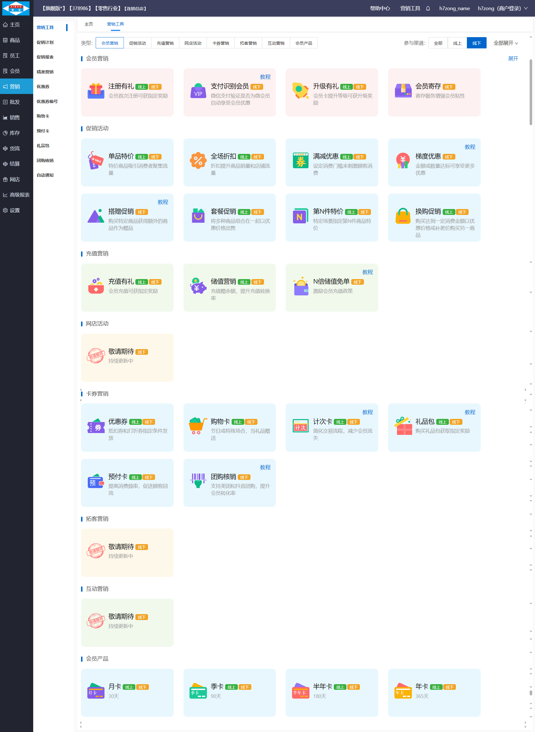Expand the 会员营销 section via 展开
535x732 pixels.
(x=513, y=59)
